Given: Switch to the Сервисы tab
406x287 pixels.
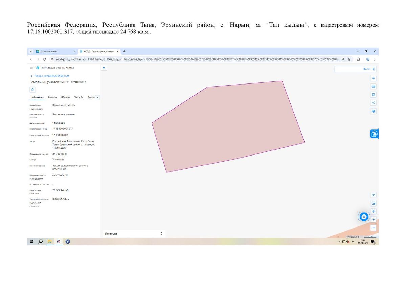Looking at the screenshot, I should pyautogui.click(x=52, y=97).
